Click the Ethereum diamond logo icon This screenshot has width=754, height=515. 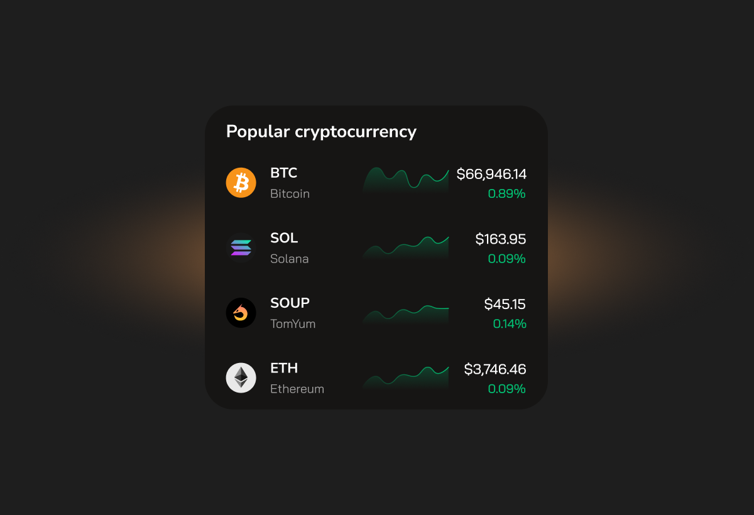pos(241,378)
